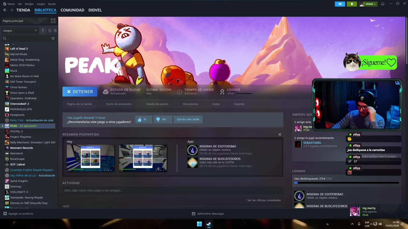The height and width of the screenshot is (229, 408).
Task: Filter by recent activity clock icon
Action: click(50, 31)
